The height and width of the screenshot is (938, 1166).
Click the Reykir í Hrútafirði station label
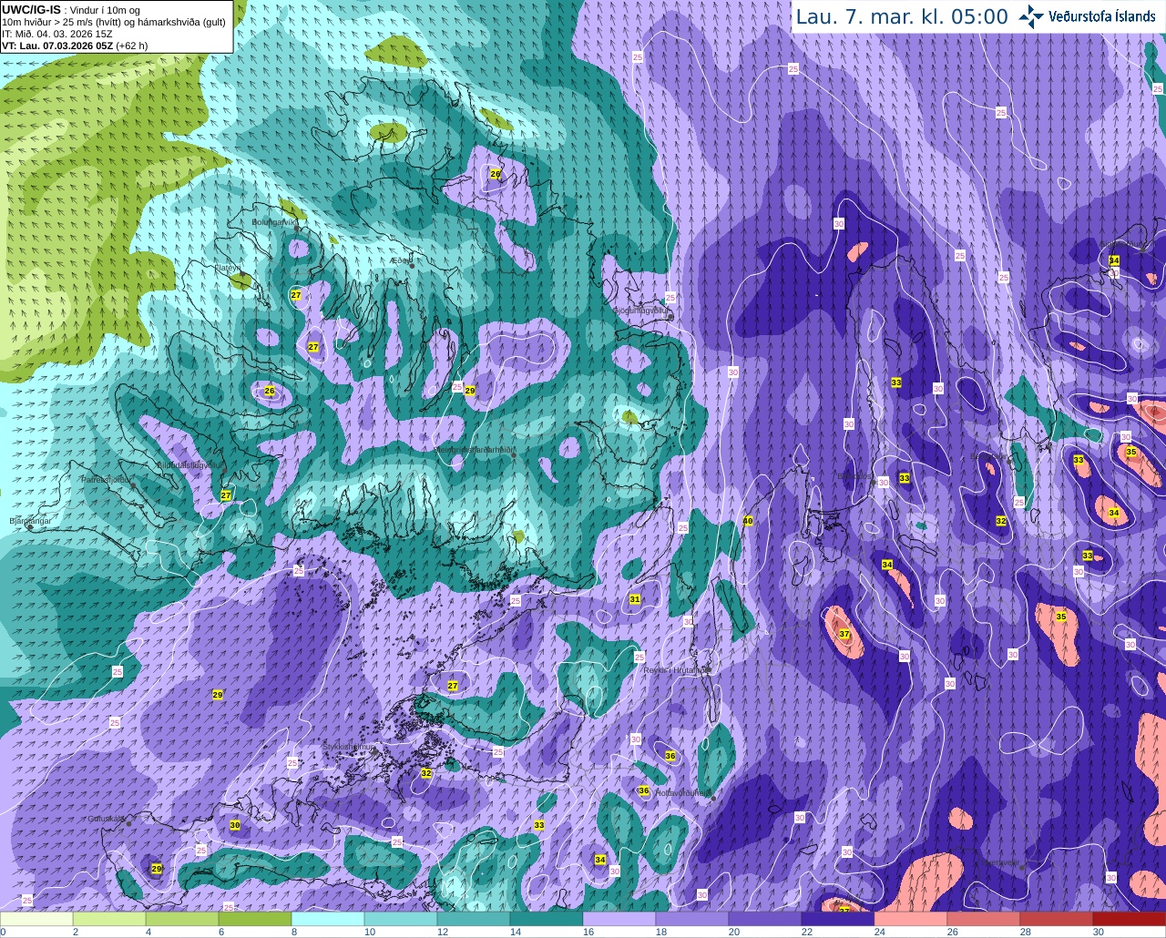tap(675, 669)
